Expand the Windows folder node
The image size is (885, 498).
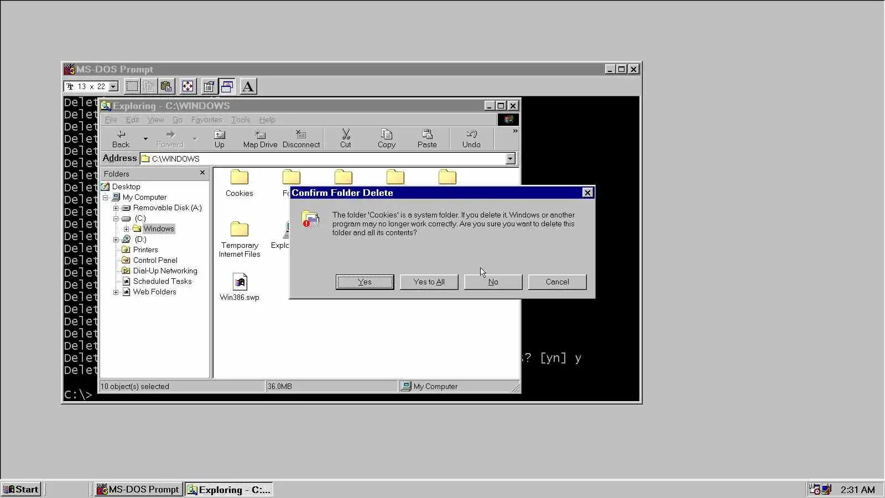(x=126, y=229)
